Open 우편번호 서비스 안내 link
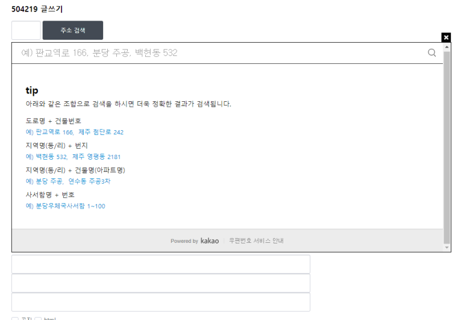 point(256,240)
